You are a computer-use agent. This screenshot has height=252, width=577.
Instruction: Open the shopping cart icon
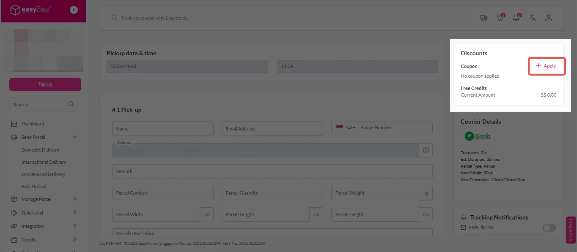[500, 18]
